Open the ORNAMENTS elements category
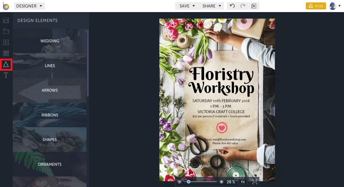This screenshot has width=344, height=187. click(x=50, y=164)
